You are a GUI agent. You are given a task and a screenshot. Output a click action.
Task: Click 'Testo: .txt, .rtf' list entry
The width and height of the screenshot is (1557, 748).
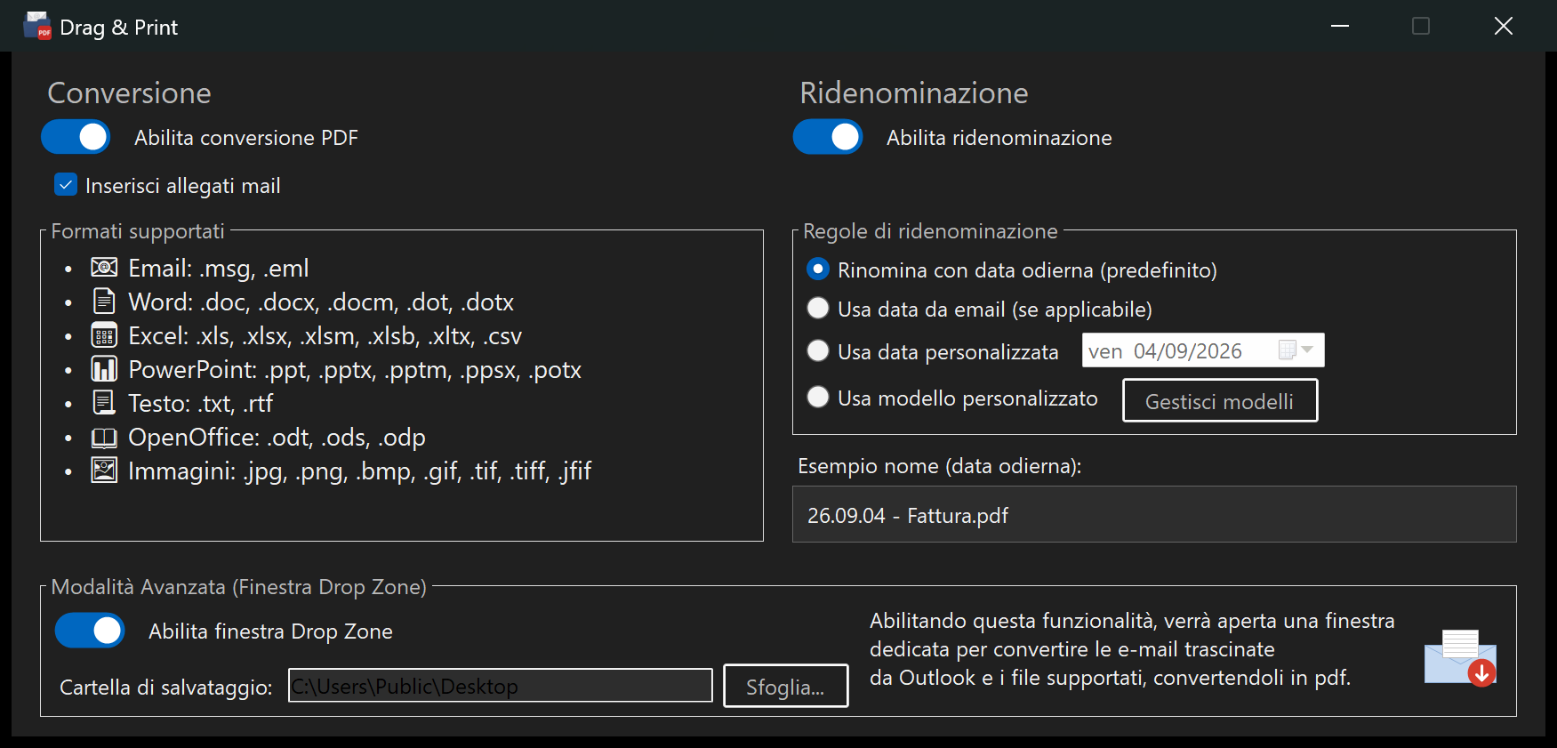tap(201, 403)
